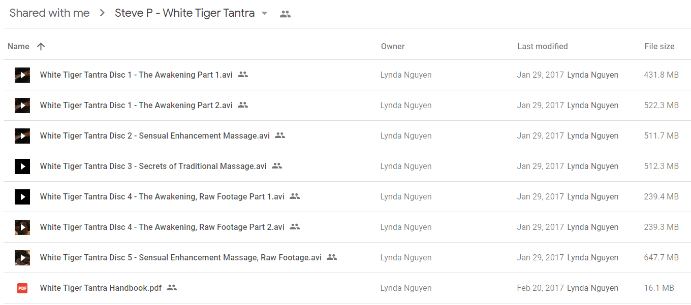Select White Tiger Tantra Handbook.pdf file name
This screenshot has width=691, height=305.
pos(101,288)
